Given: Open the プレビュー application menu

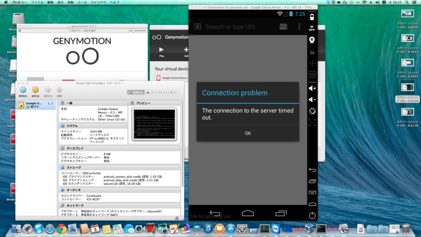Looking at the screenshot, I should coord(19,2).
